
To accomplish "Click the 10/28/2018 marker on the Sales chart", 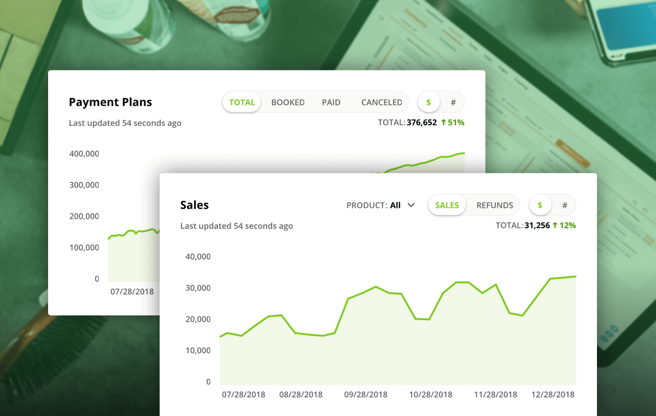I will pos(431,395).
